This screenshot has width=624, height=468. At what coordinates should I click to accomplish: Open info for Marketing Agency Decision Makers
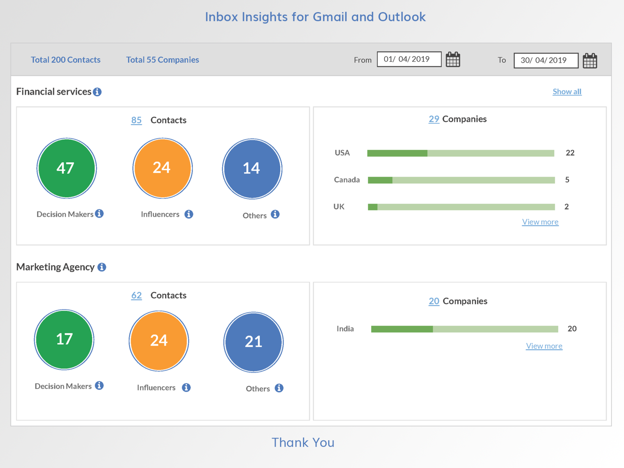pyautogui.click(x=100, y=386)
